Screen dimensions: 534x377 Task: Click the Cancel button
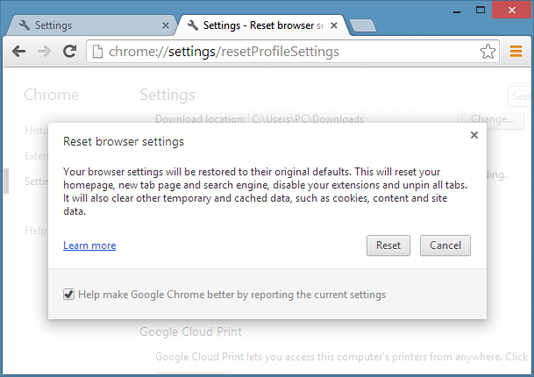click(445, 245)
